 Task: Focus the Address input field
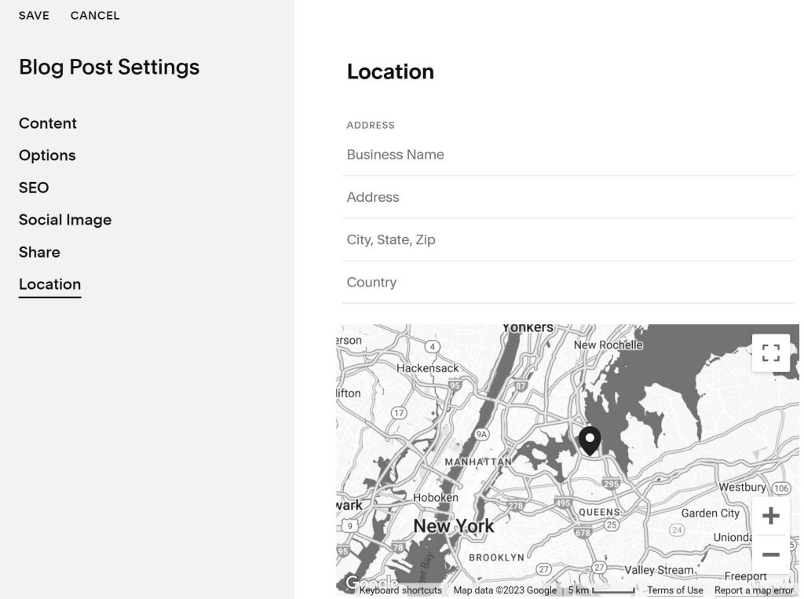(568, 197)
